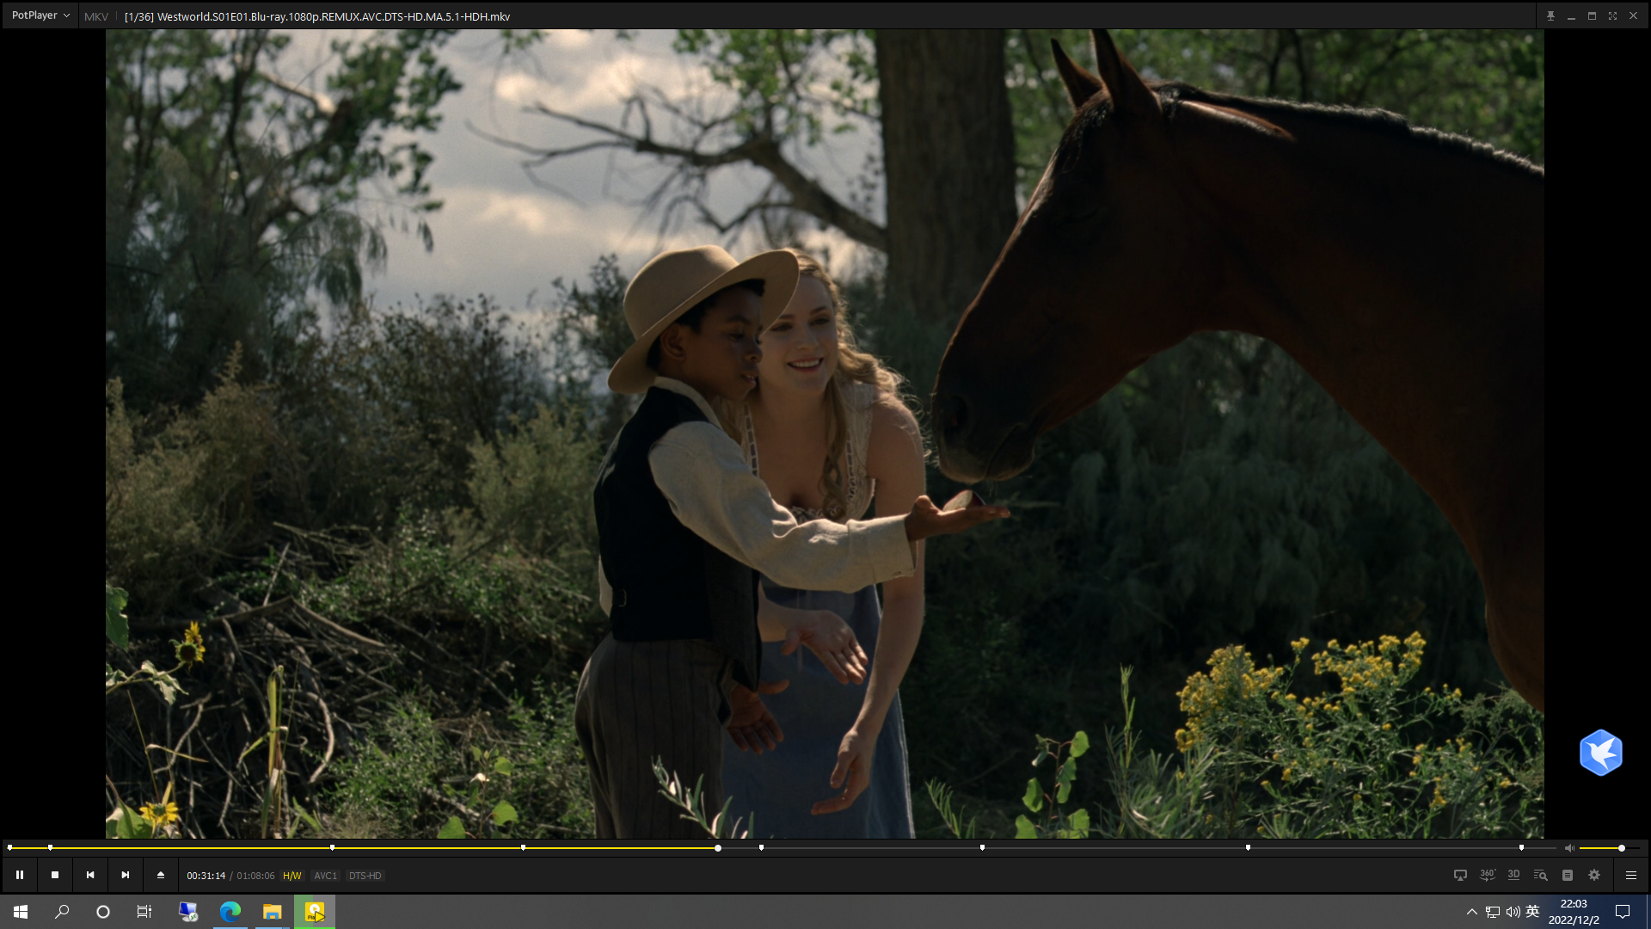
Task: Click the PotPlayer taskbar icon
Action: (x=315, y=912)
